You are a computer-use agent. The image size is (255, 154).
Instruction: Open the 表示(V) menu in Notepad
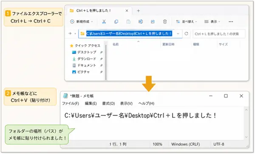[x=126, y=103]
